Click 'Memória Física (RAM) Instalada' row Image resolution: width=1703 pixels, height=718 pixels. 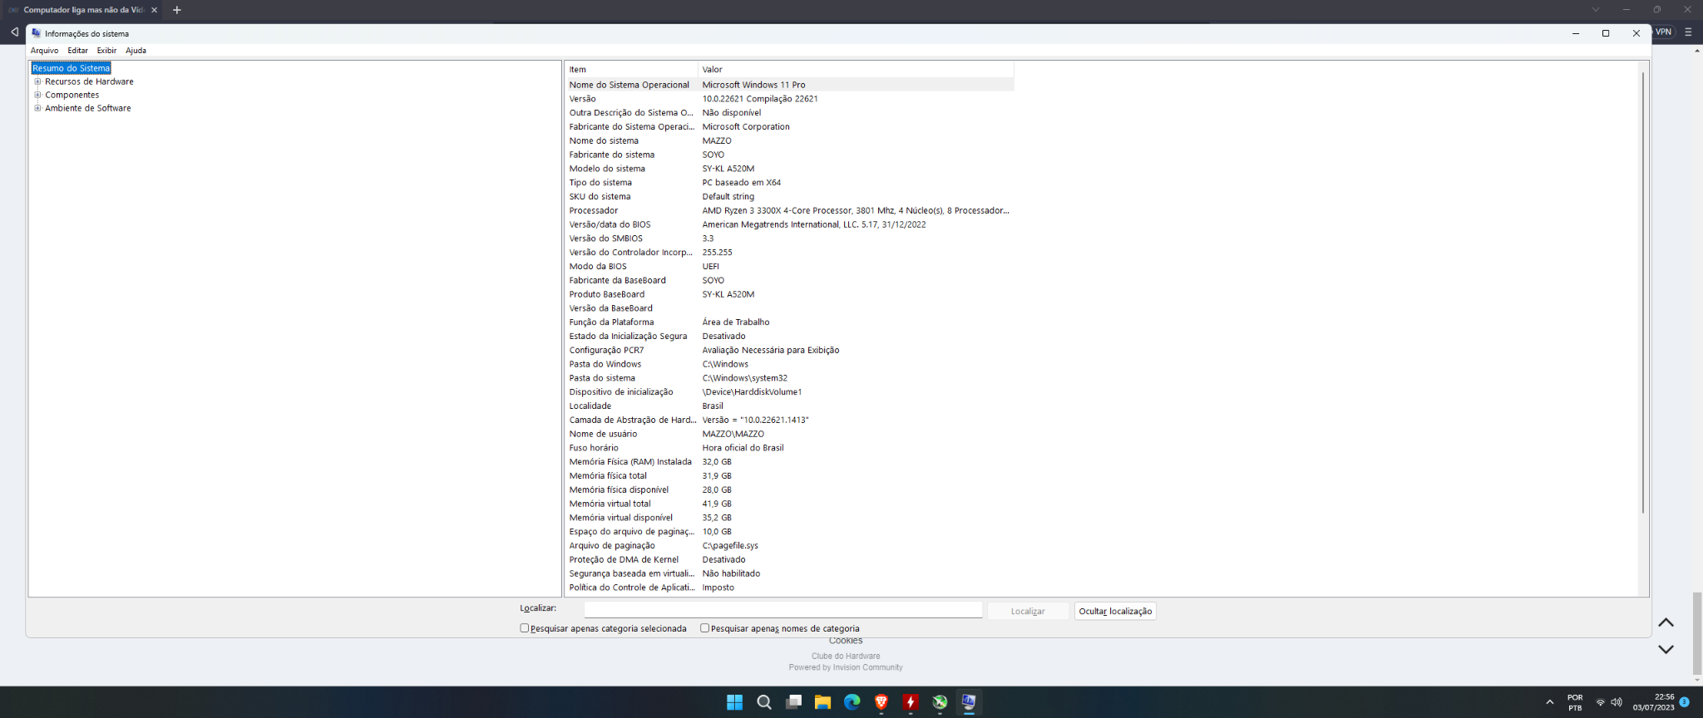click(789, 462)
